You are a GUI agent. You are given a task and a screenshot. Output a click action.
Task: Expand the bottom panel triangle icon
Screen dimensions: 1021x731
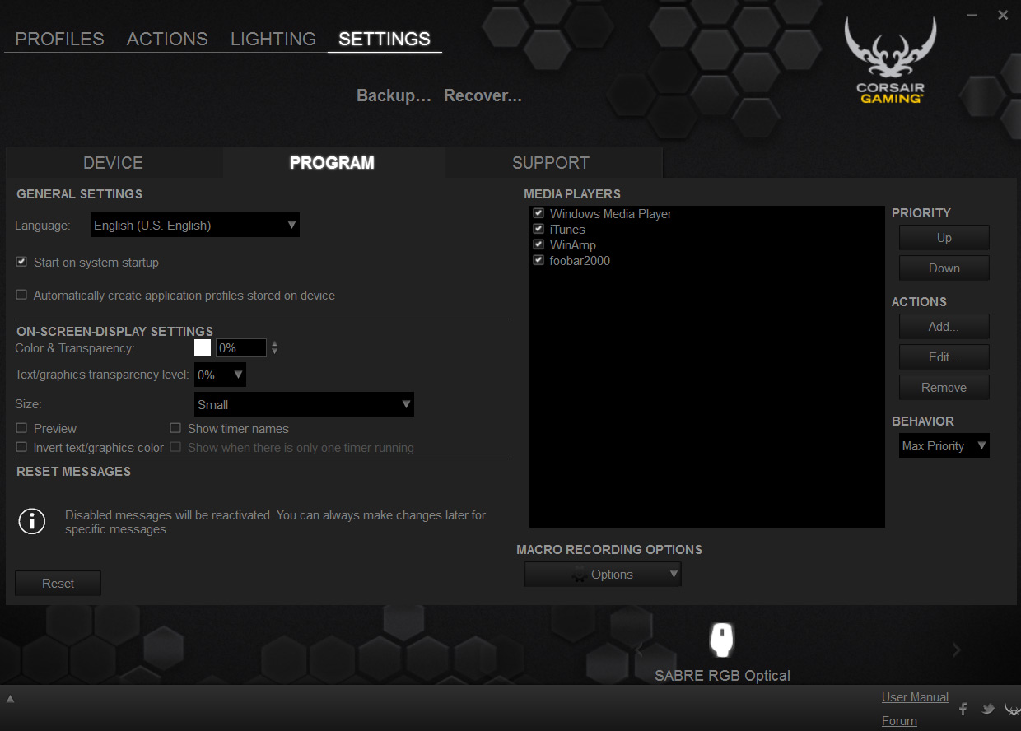pyautogui.click(x=11, y=699)
